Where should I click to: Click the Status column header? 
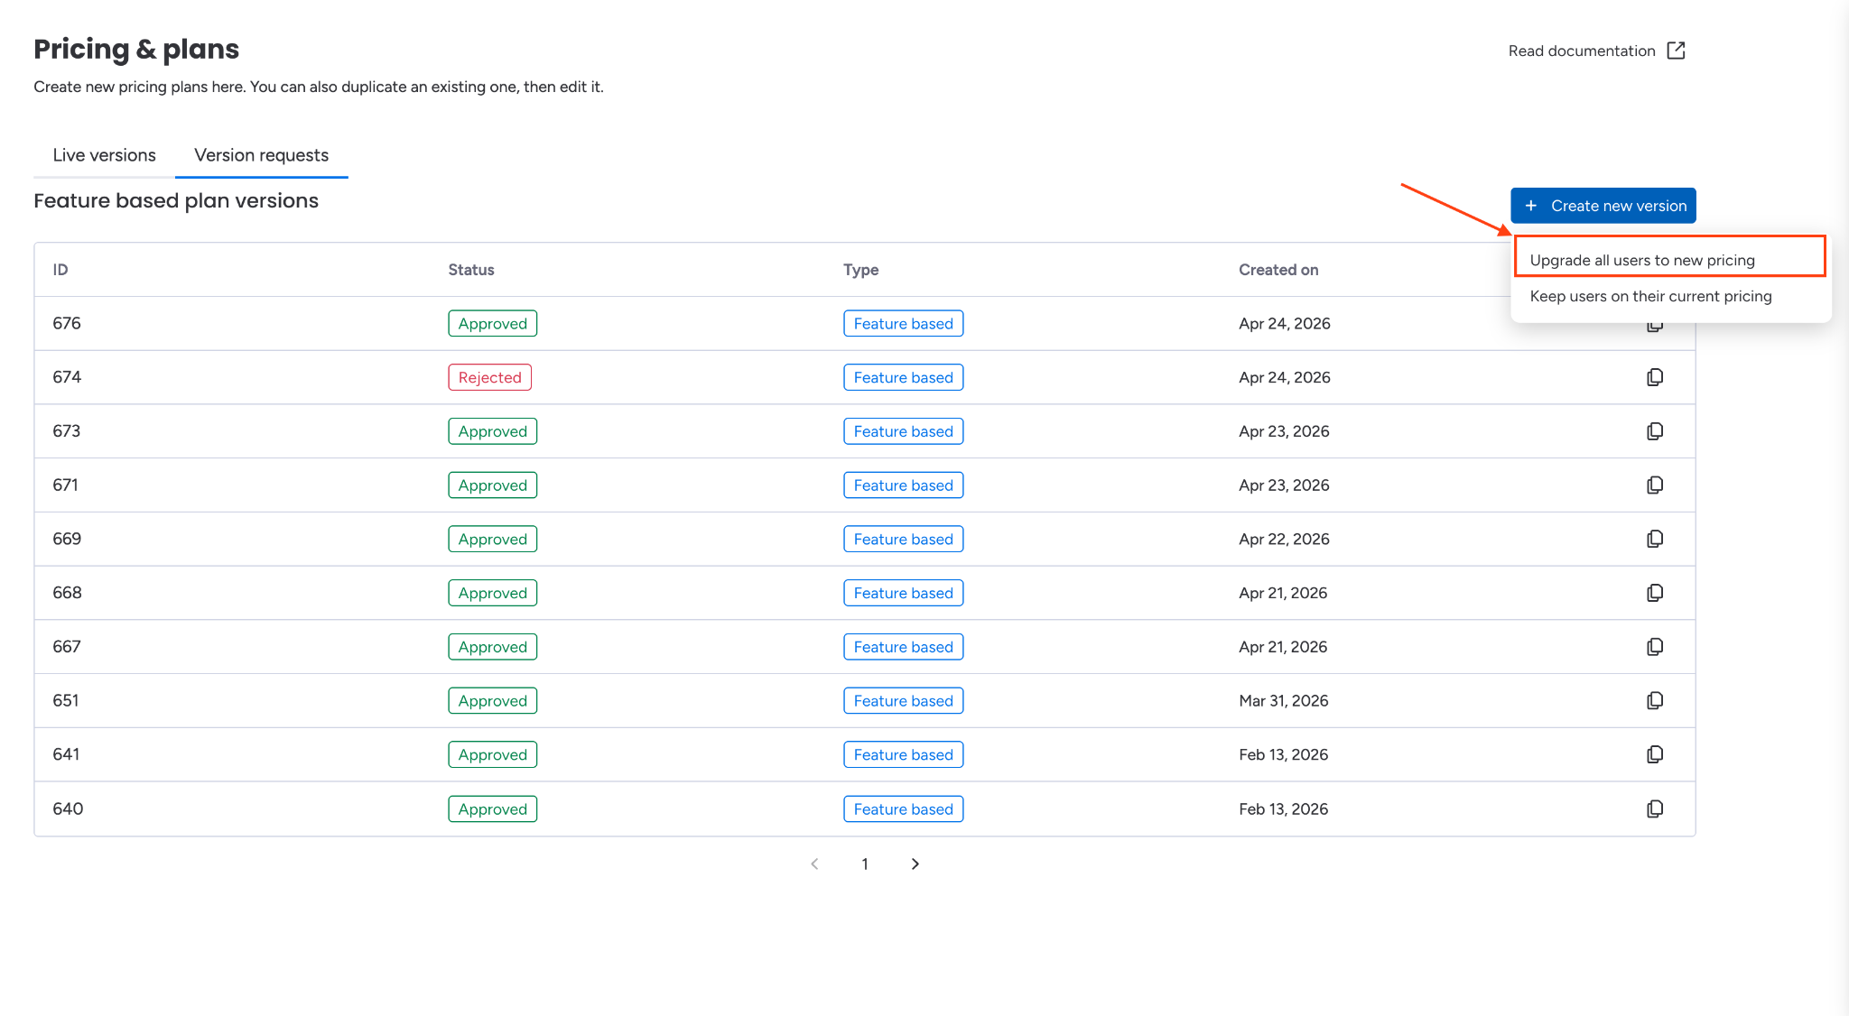pos(471,270)
